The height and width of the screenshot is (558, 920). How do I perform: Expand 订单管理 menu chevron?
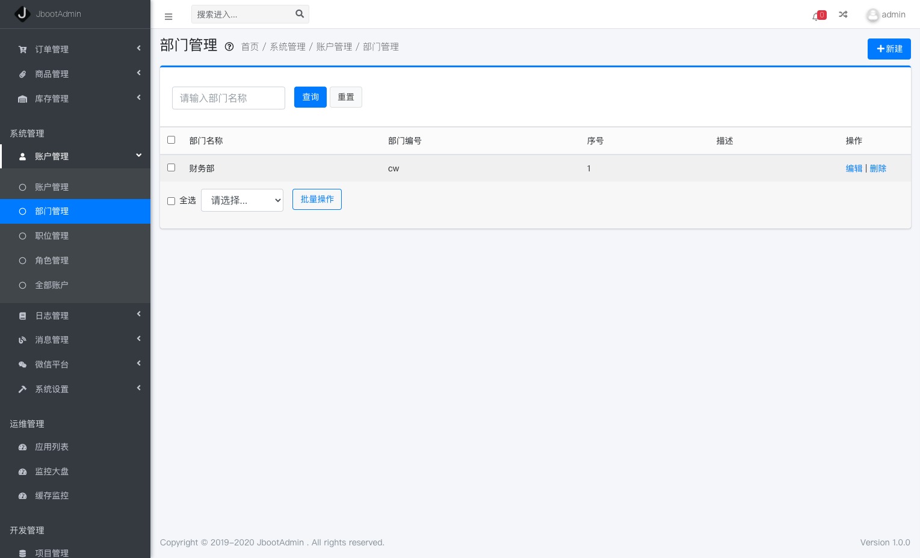138,48
